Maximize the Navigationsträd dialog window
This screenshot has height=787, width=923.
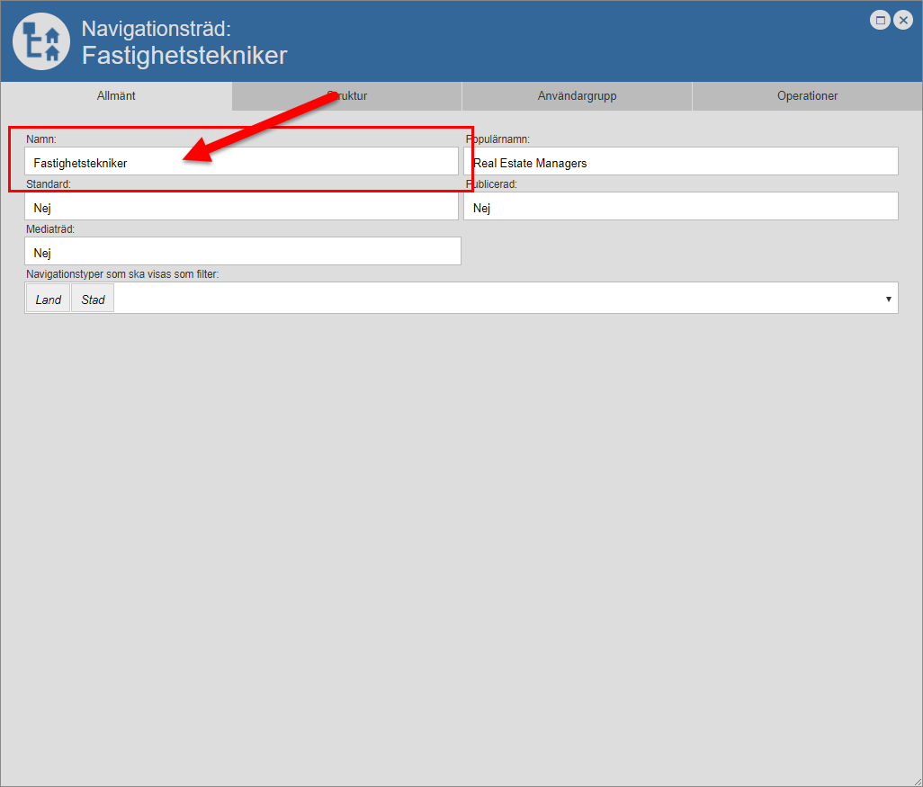881,21
